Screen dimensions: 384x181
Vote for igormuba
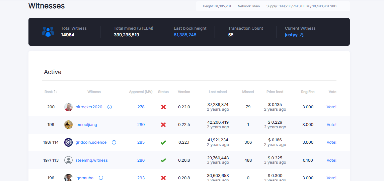pos(331,178)
